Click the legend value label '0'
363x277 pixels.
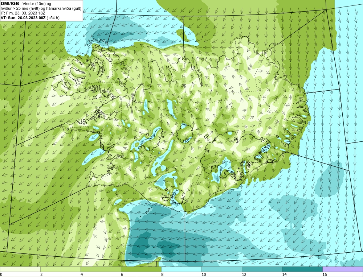1,274
